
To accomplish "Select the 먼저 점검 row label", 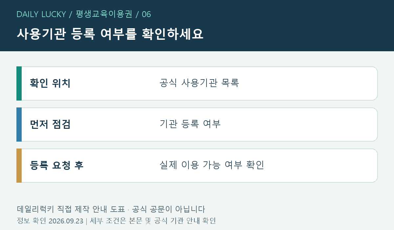I will pyautogui.click(x=50, y=124).
